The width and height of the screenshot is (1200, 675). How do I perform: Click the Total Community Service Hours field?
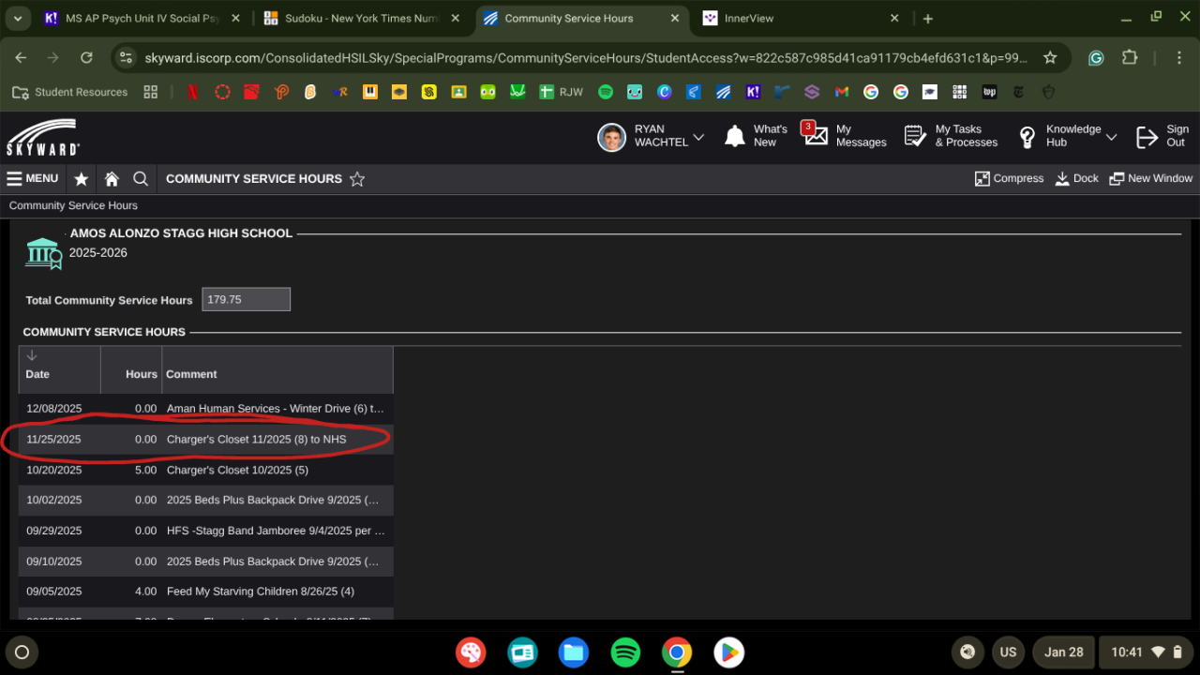coord(246,299)
